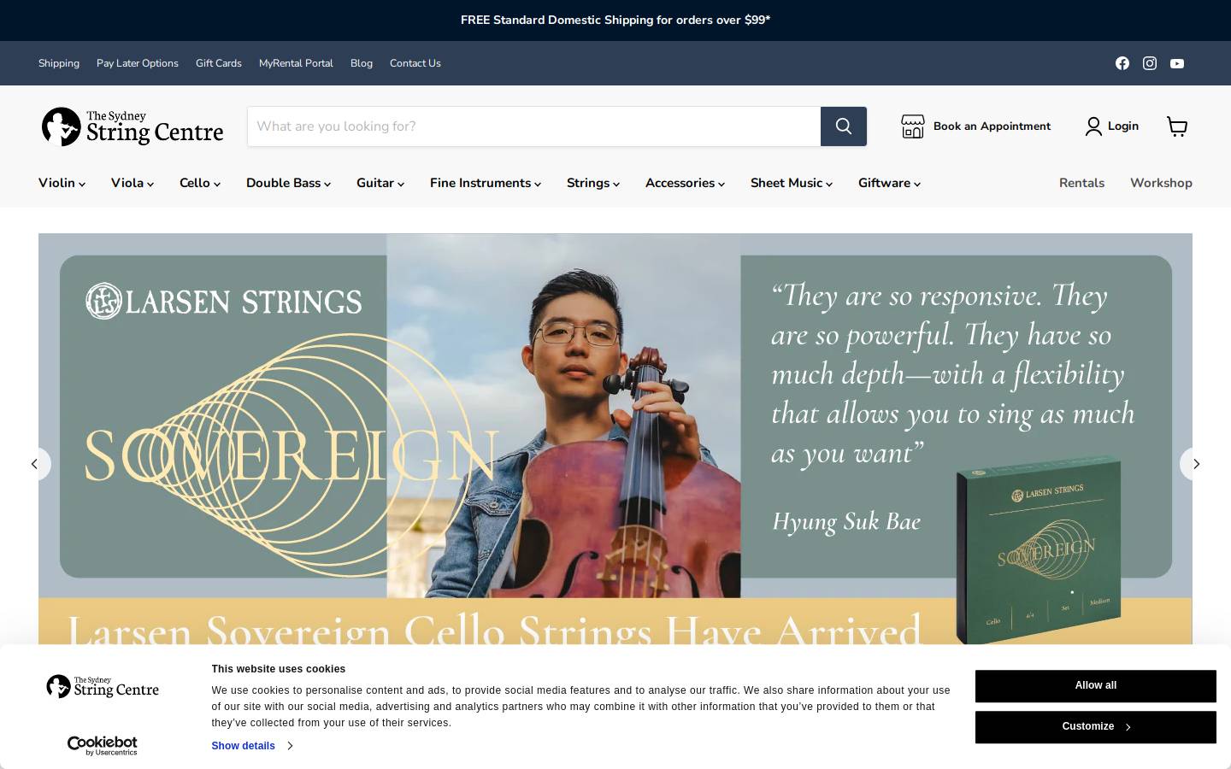Expand the Accessories menu
This screenshot has height=769, width=1231.
pyautogui.click(x=685, y=183)
